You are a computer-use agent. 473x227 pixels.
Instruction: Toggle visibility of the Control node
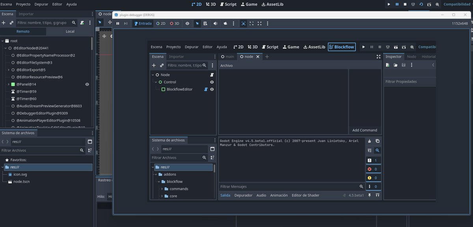tap(212, 82)
